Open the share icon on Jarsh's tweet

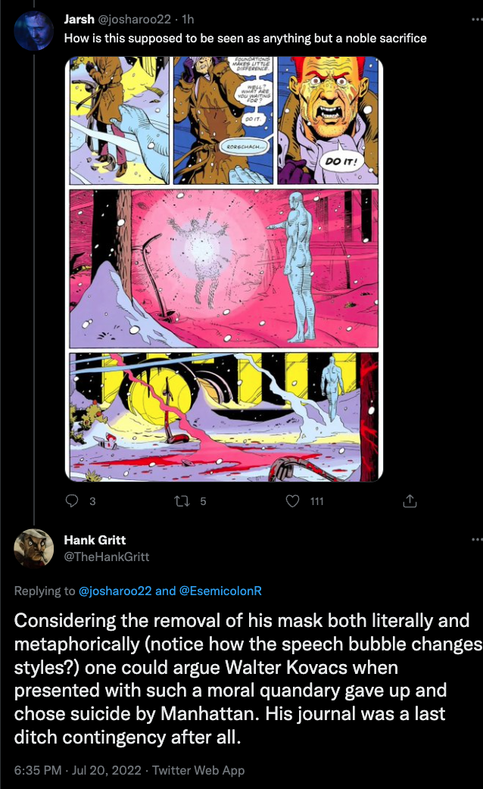pos(410,501)
